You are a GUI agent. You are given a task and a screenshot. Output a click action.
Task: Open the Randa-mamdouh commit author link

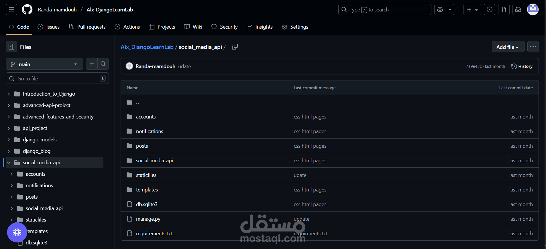(156, 66)
